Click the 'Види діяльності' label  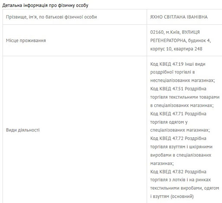(x=23, y=130)
